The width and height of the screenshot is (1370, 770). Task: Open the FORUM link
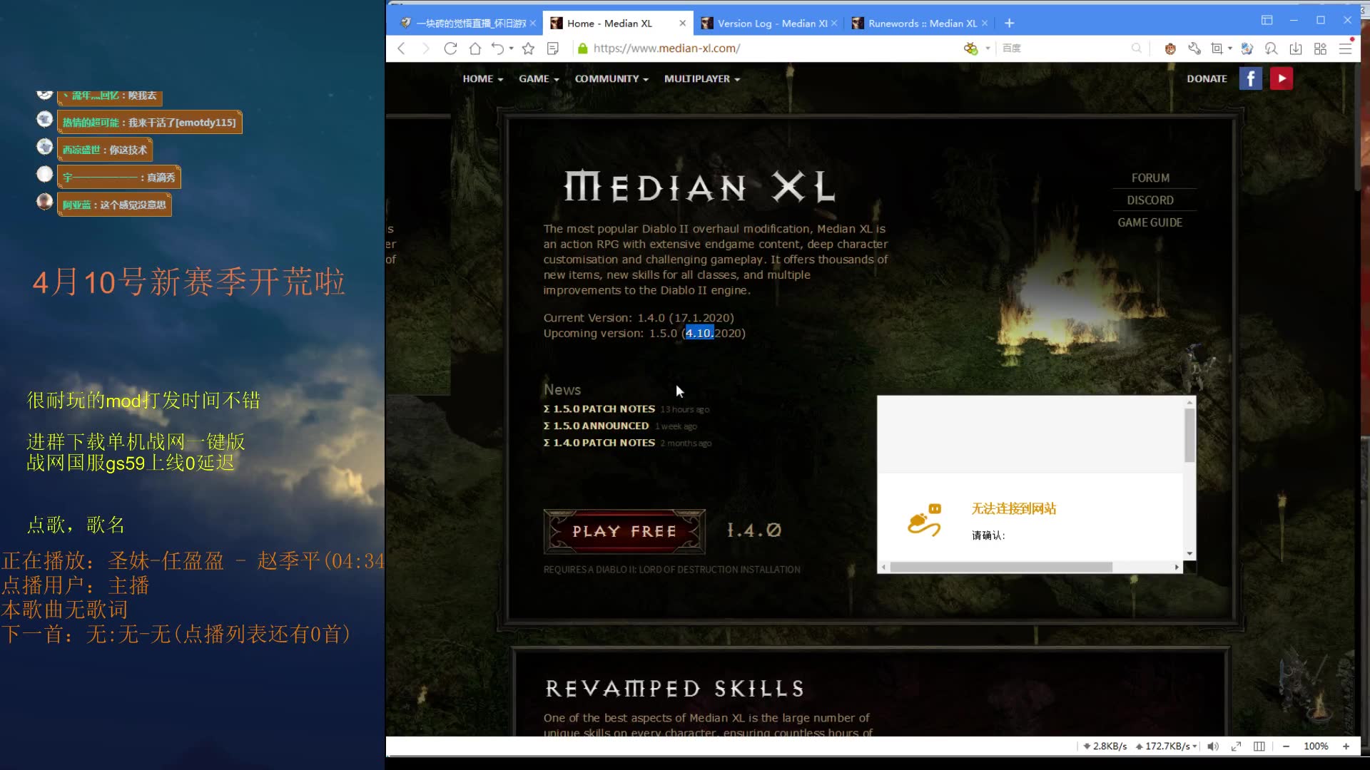pos(1150,178)
